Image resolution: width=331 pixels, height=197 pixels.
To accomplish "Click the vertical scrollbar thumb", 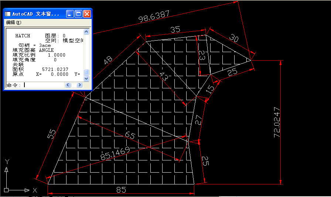I will coord(86,72).
